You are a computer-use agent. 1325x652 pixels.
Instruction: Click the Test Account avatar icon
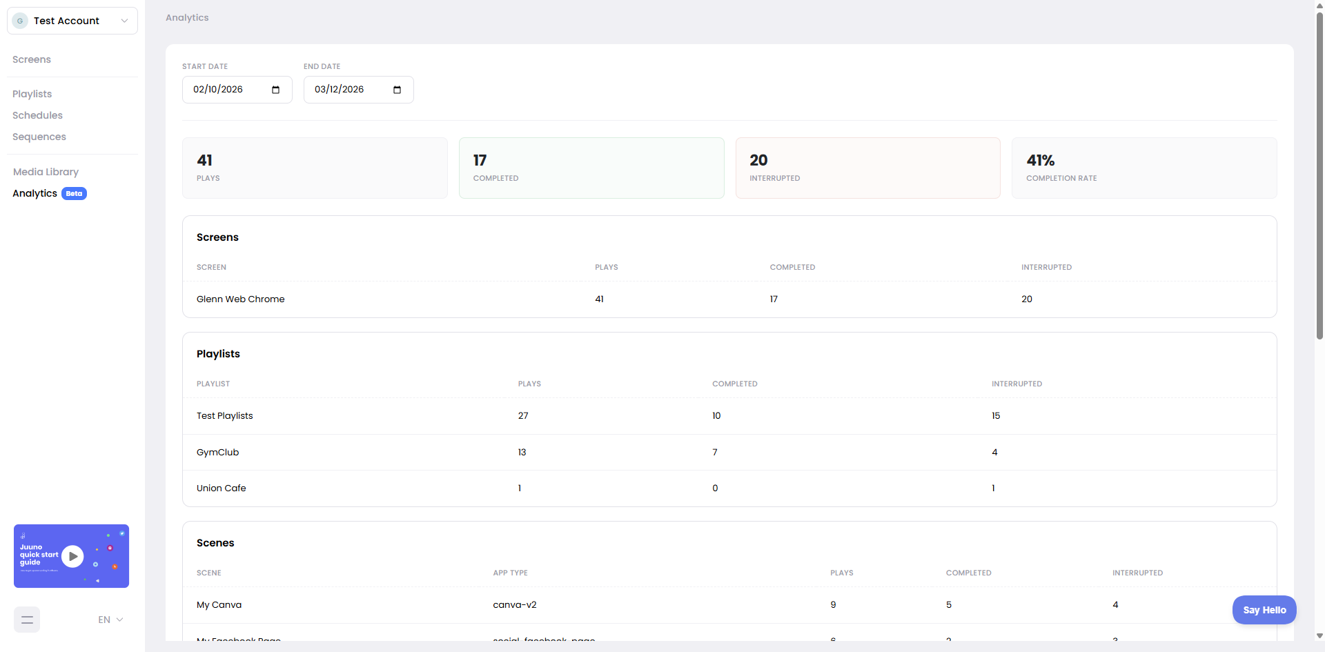click(20, 21)
